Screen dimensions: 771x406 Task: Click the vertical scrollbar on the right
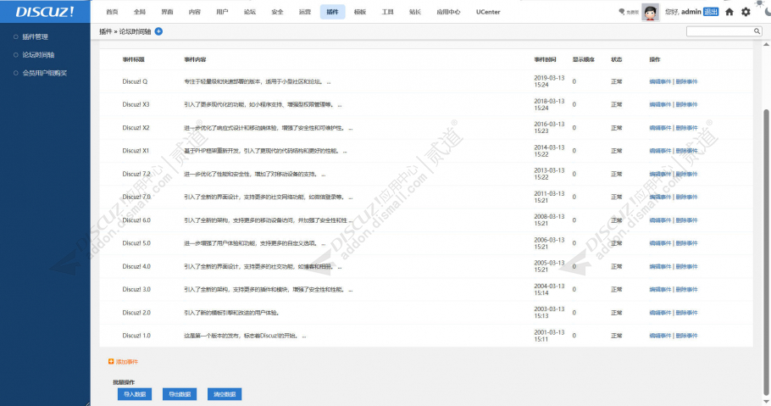[766, 251]
